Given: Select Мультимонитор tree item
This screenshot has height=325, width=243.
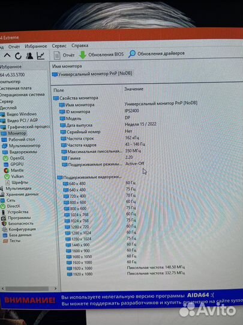Looking at the screenshot, I should coord(21,146).
